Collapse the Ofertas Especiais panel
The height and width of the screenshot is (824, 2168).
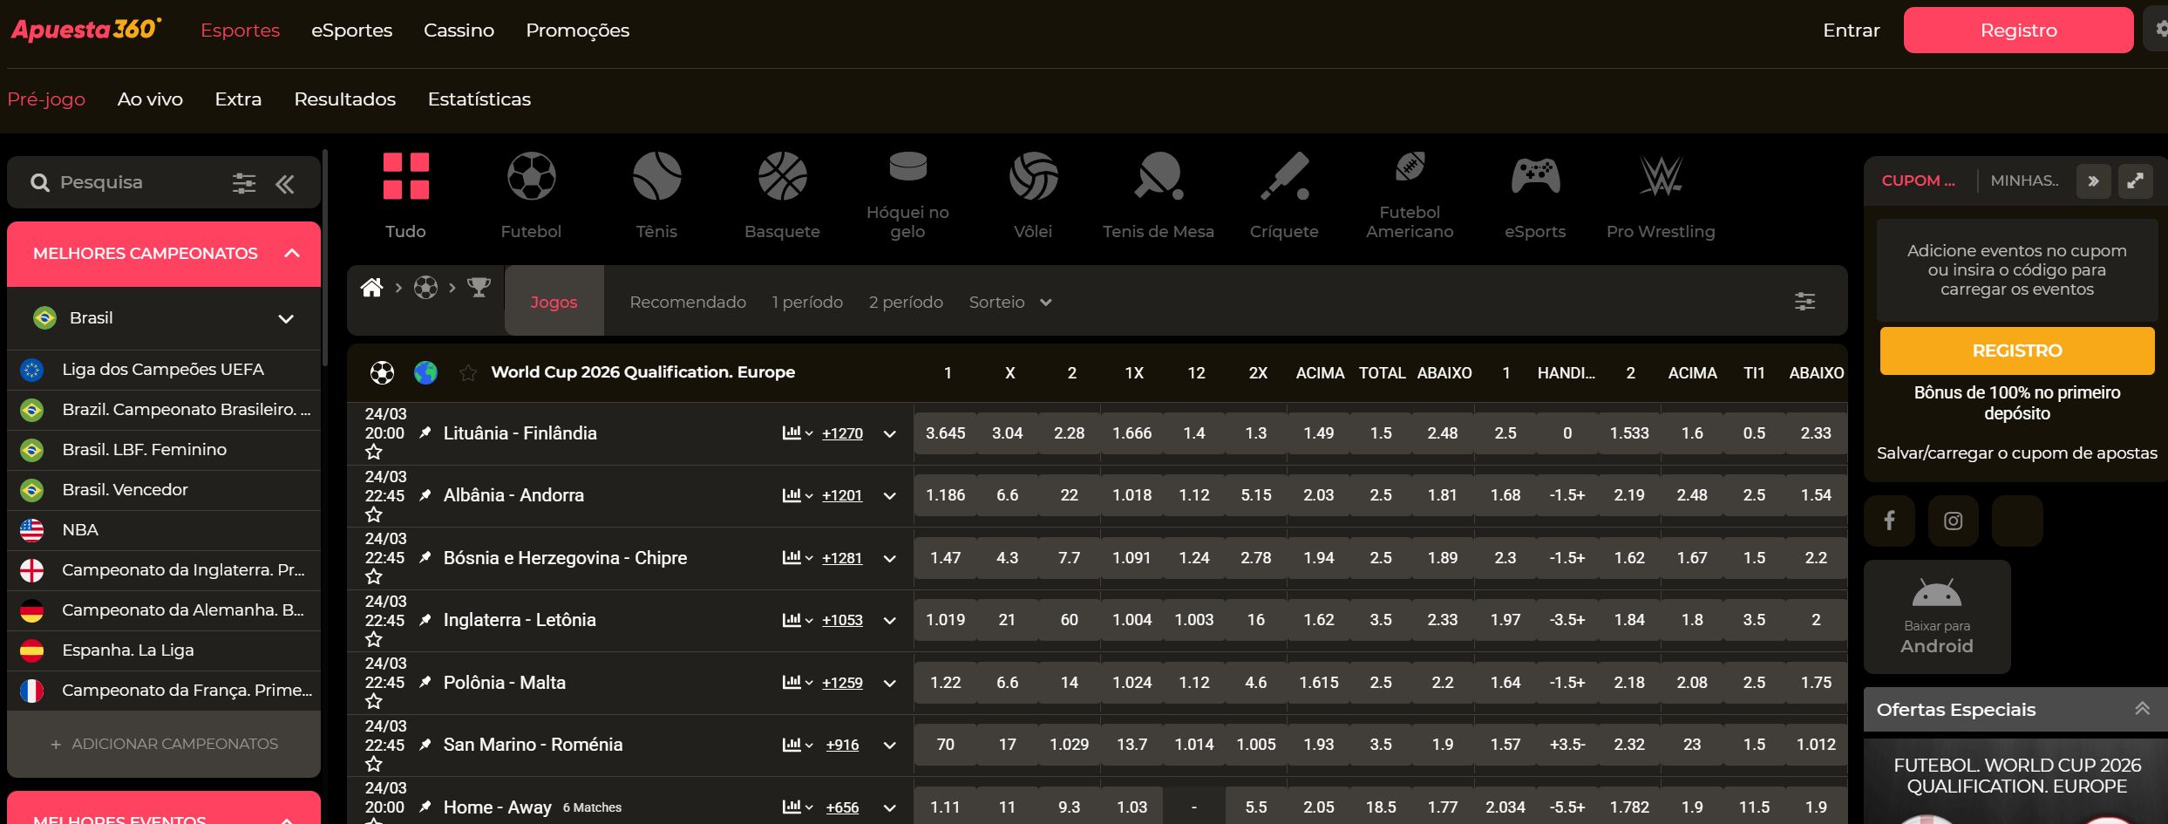click(2142, 709)
